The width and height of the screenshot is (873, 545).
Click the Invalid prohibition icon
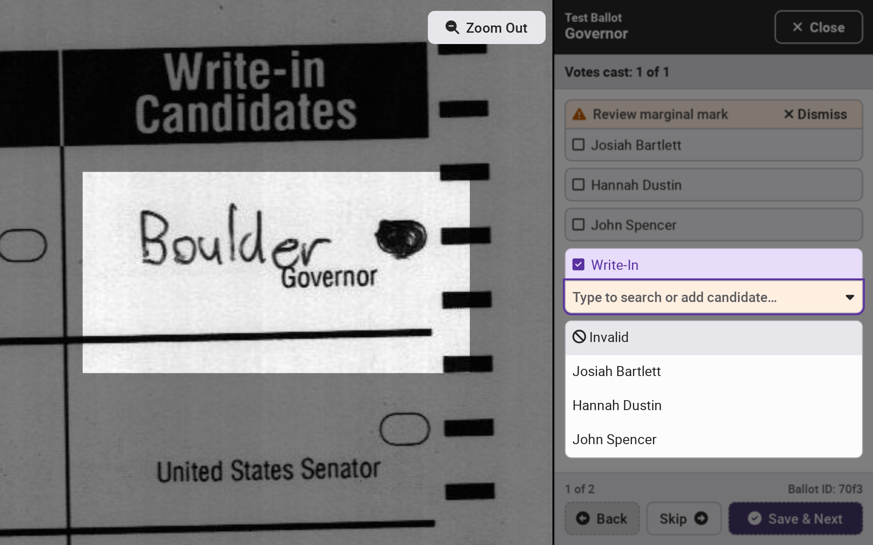579,337
